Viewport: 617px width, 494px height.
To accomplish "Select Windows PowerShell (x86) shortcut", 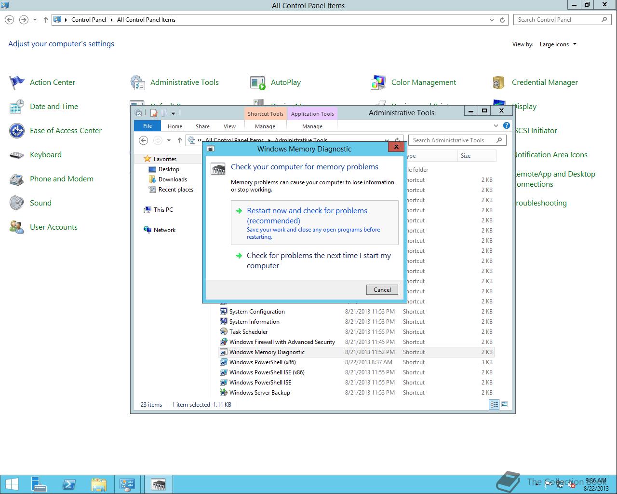I will point(356,362).
